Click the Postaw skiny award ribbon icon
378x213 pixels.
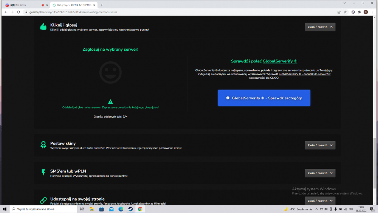click(43, 145)
